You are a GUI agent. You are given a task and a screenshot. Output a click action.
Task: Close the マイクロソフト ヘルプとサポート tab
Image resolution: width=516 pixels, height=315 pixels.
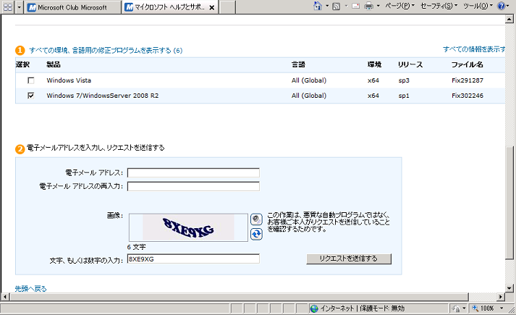coord(211,8)
